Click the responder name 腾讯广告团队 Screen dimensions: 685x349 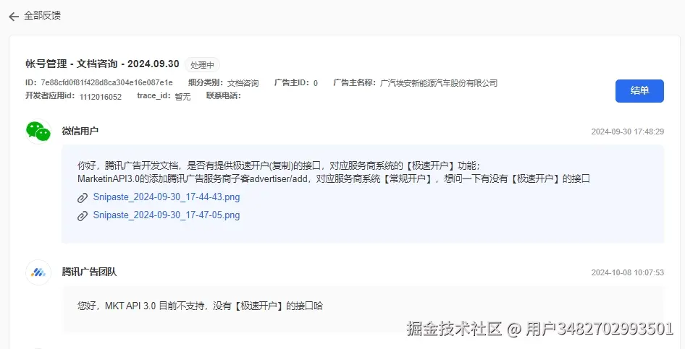pyautogui.click(x=89, y=272)
